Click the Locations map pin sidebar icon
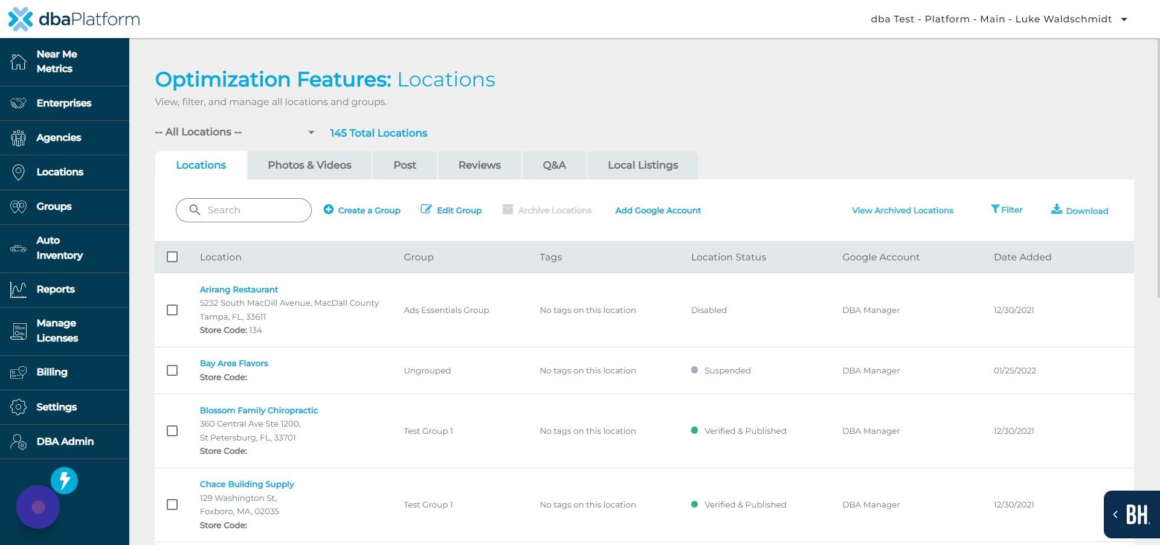1160x545 pixels. 18,172
